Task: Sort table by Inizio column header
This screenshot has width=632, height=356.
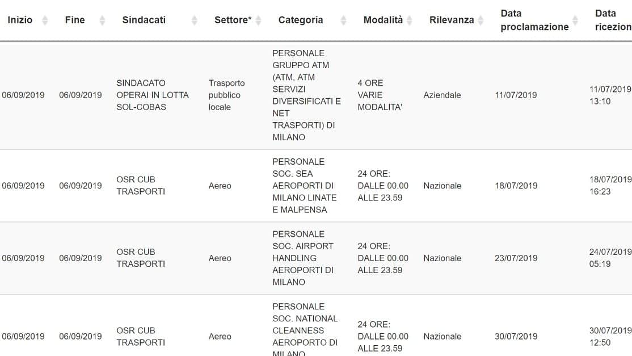Action: pyautogui.click(x=20, y=20)
